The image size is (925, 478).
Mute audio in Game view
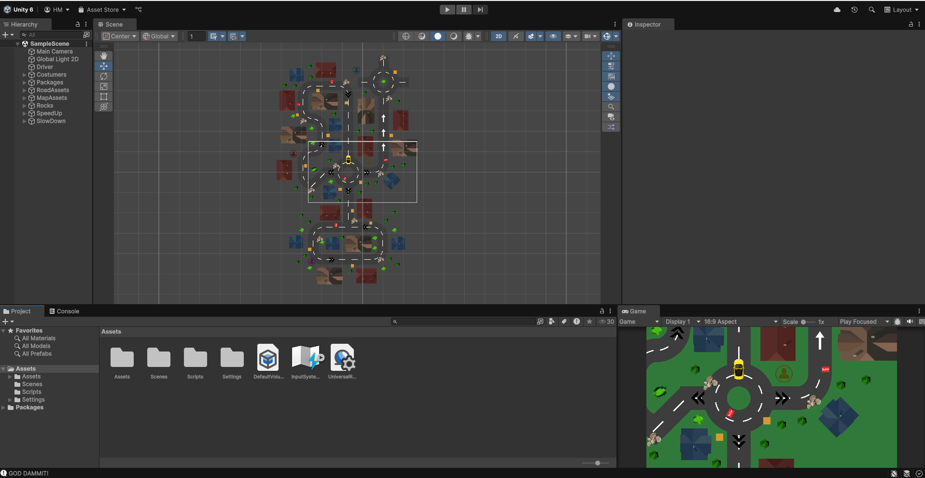point(910,322)
